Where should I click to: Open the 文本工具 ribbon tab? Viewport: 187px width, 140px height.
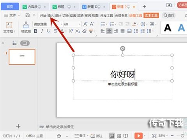(151, 16)
